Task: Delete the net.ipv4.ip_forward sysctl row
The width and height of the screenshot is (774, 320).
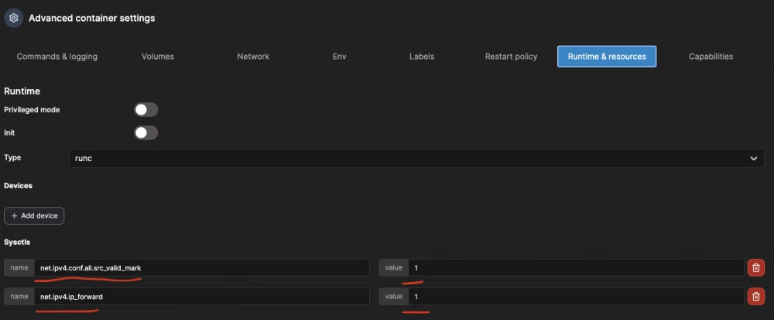Action: [x=756, y=296]
